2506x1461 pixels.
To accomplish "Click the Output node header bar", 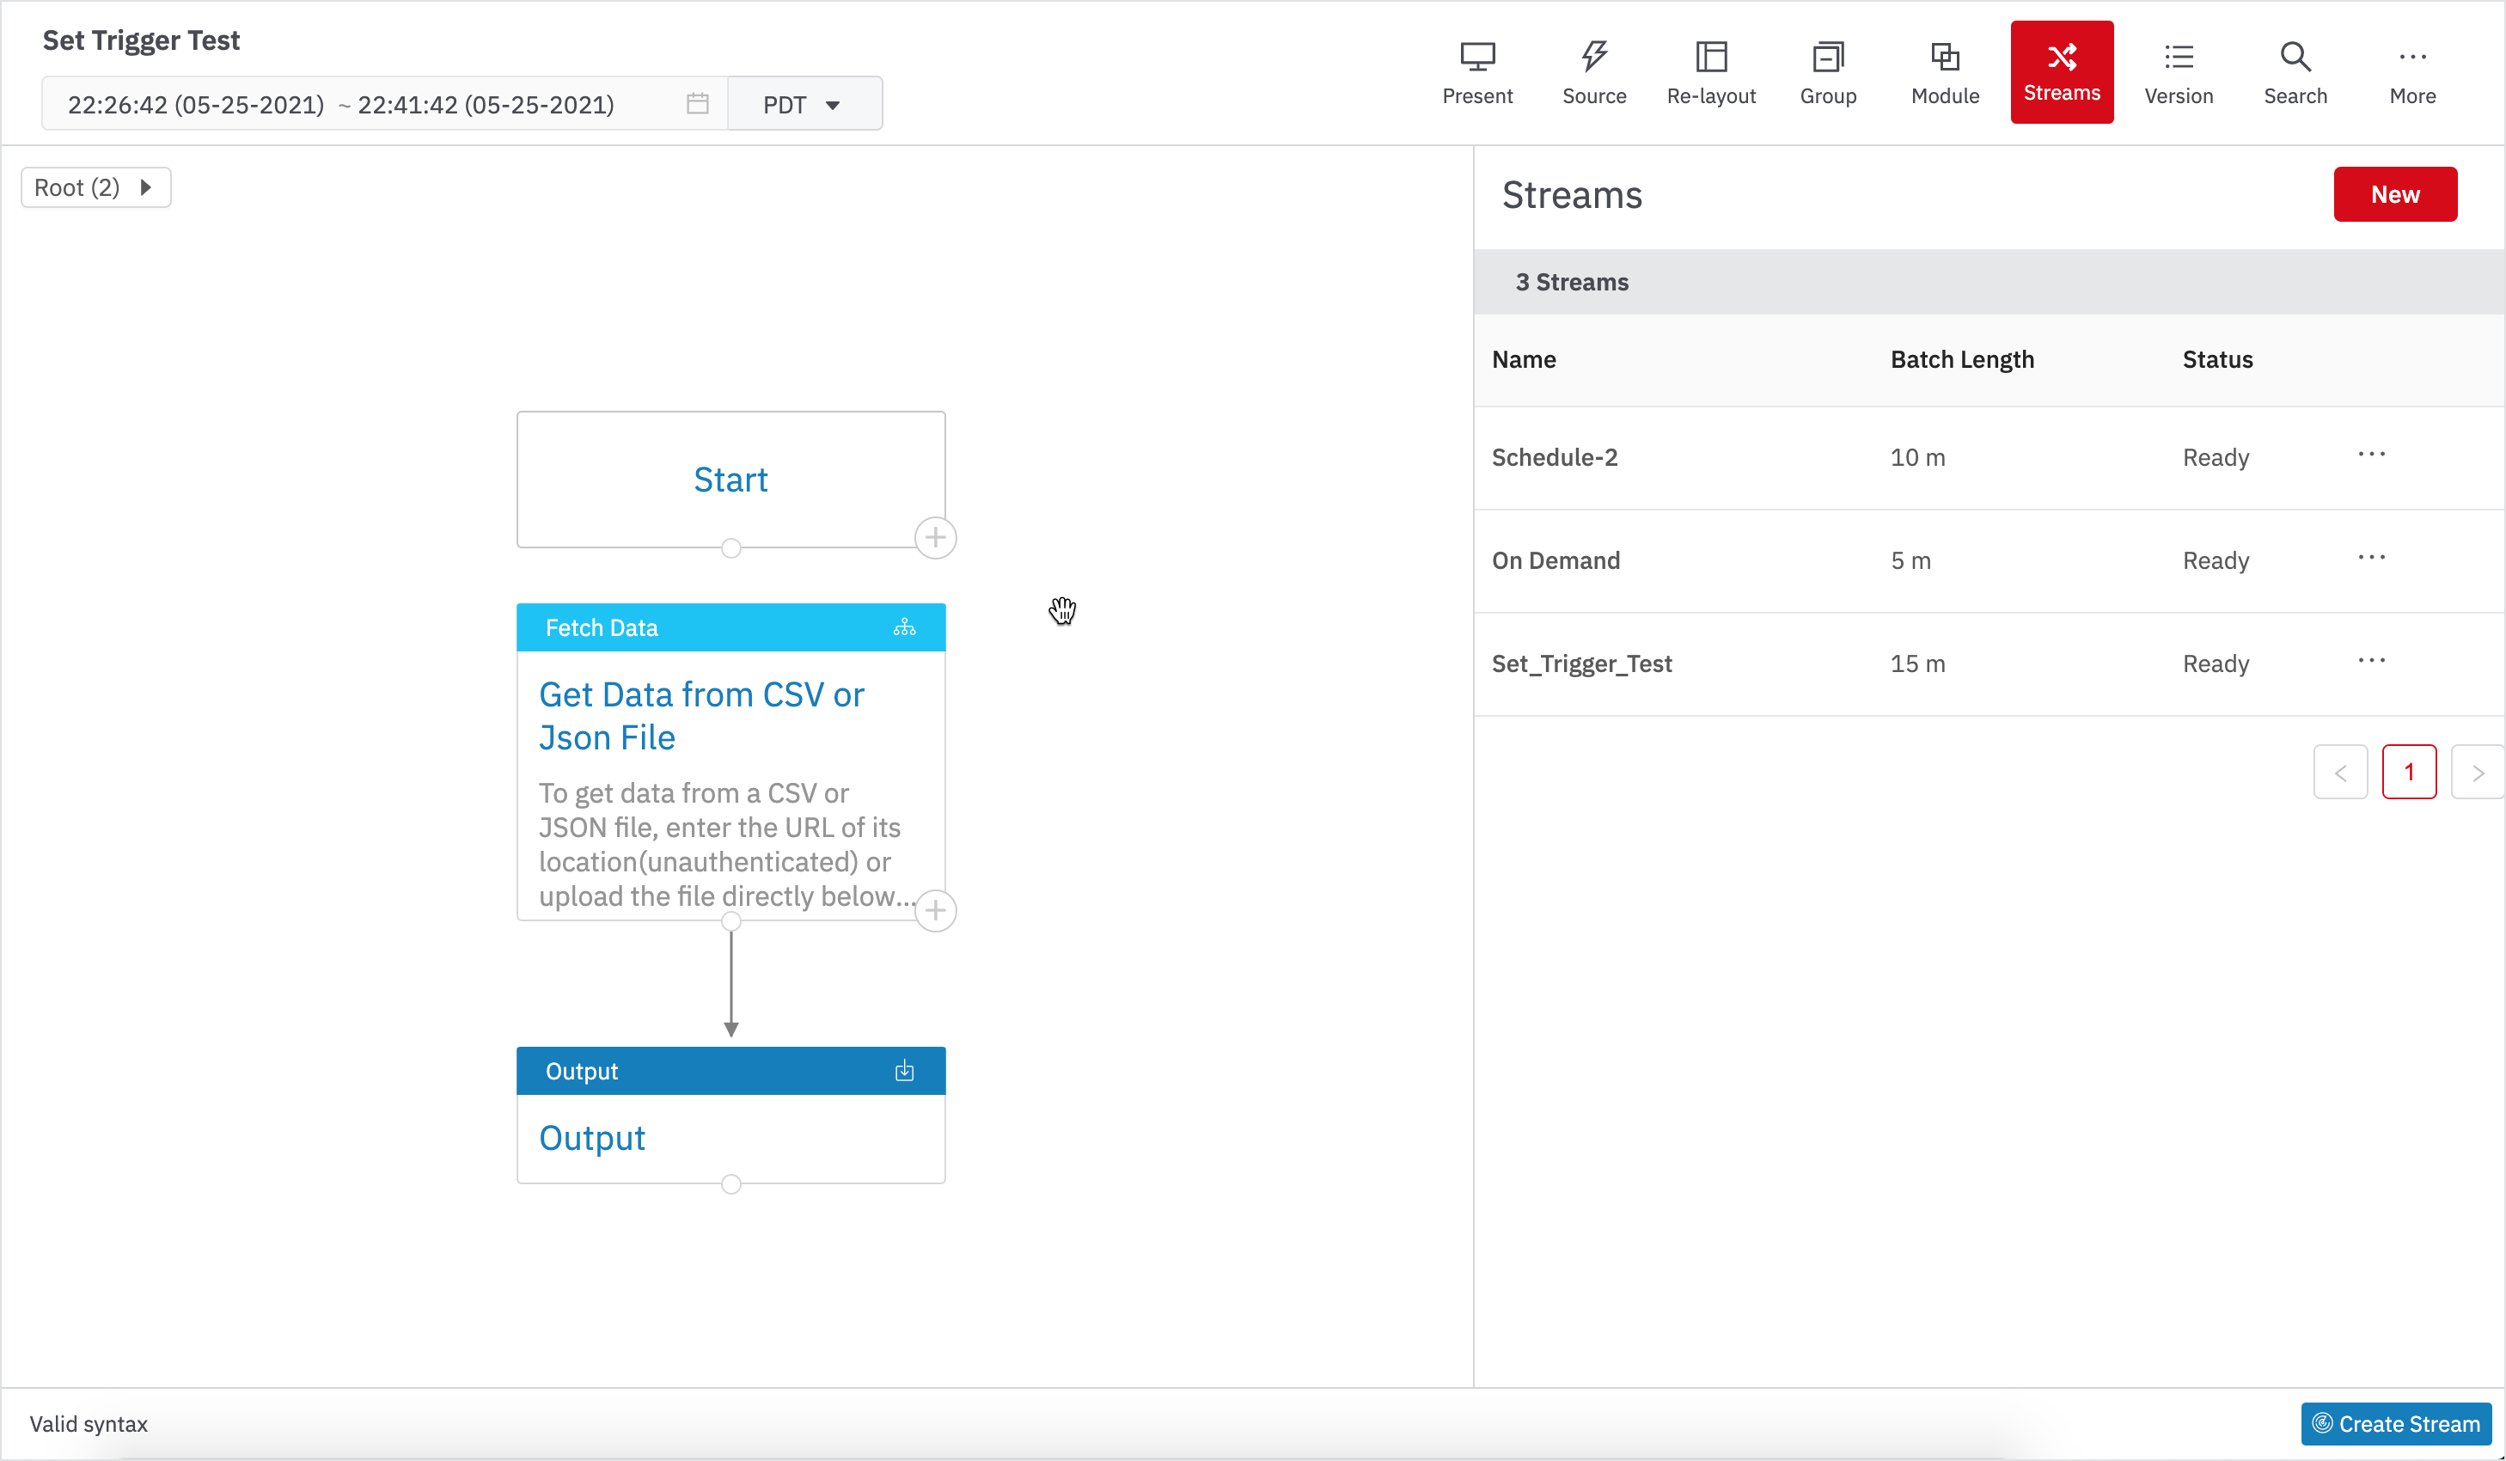I will point(730,1071).
